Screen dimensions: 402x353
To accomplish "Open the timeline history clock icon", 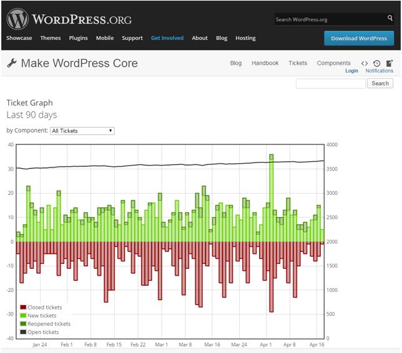I will [x=377, y=63].
